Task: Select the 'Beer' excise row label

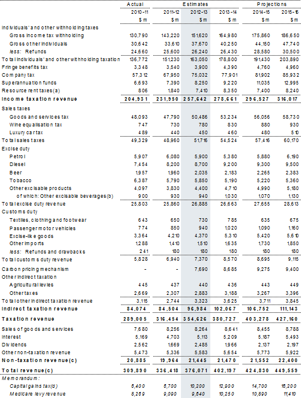Action: point(16,173)
